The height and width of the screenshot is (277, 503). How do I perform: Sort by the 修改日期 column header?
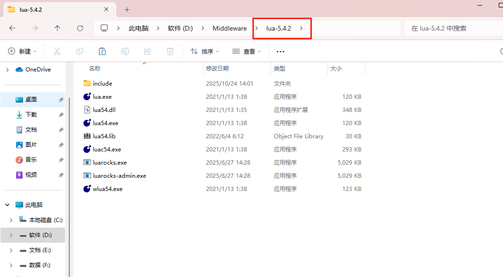217,69
